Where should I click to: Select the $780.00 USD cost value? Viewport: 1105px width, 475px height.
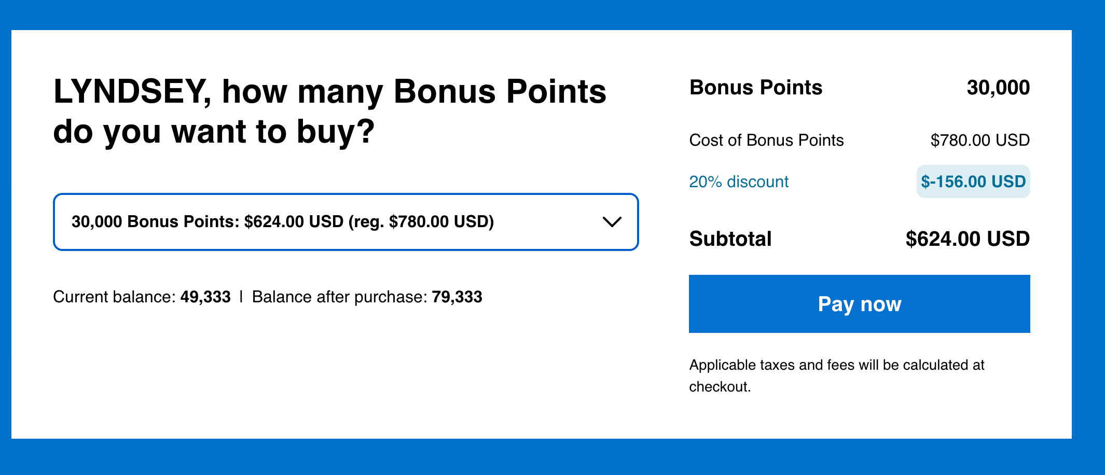979,139
